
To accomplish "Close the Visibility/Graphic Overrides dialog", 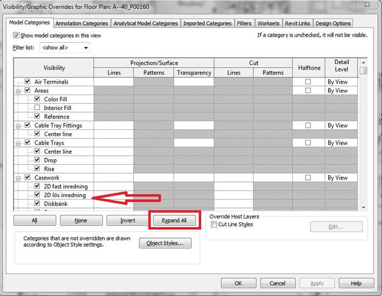I will [367, 4].
